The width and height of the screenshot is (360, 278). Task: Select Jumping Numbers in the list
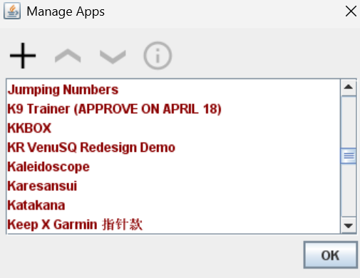(173, 90)
